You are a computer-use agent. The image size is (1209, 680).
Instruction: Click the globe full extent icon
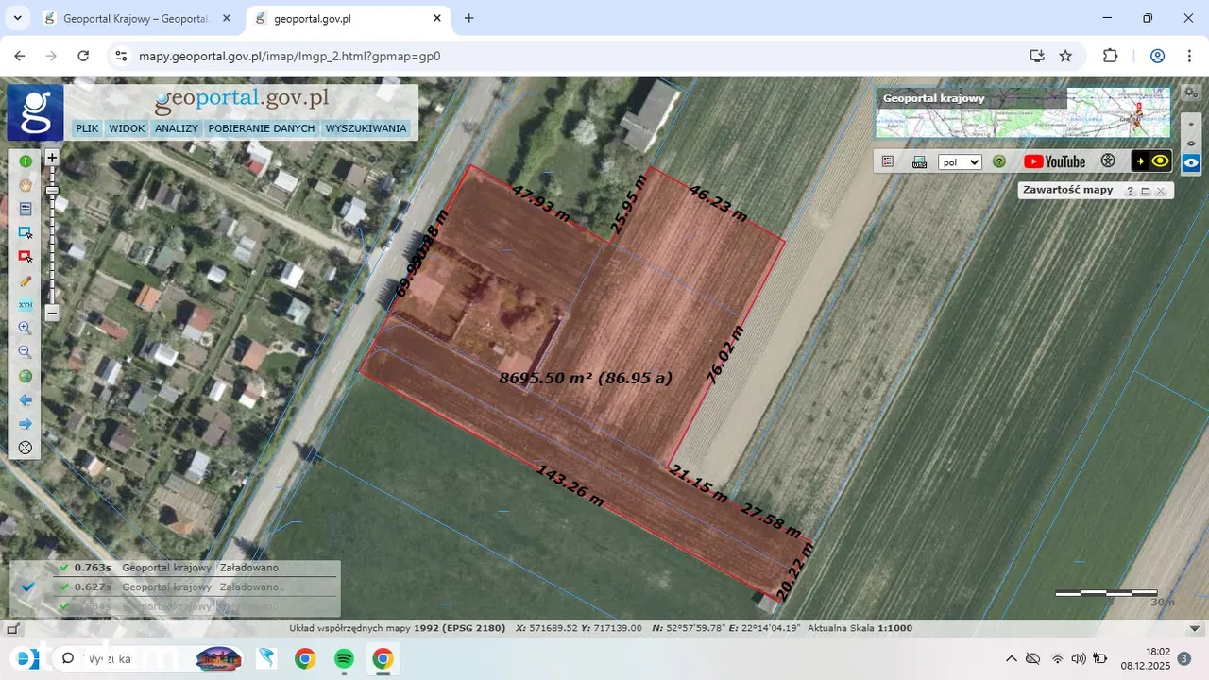point(26,376)
